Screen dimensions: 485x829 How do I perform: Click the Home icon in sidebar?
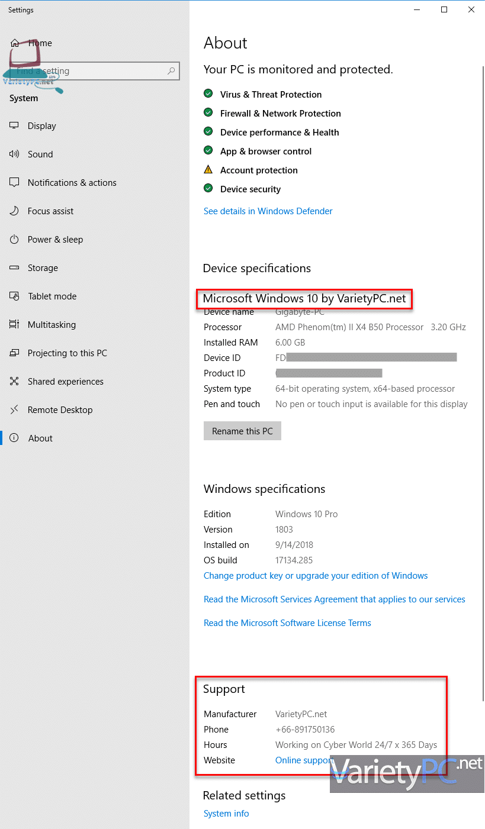[15, 43]
